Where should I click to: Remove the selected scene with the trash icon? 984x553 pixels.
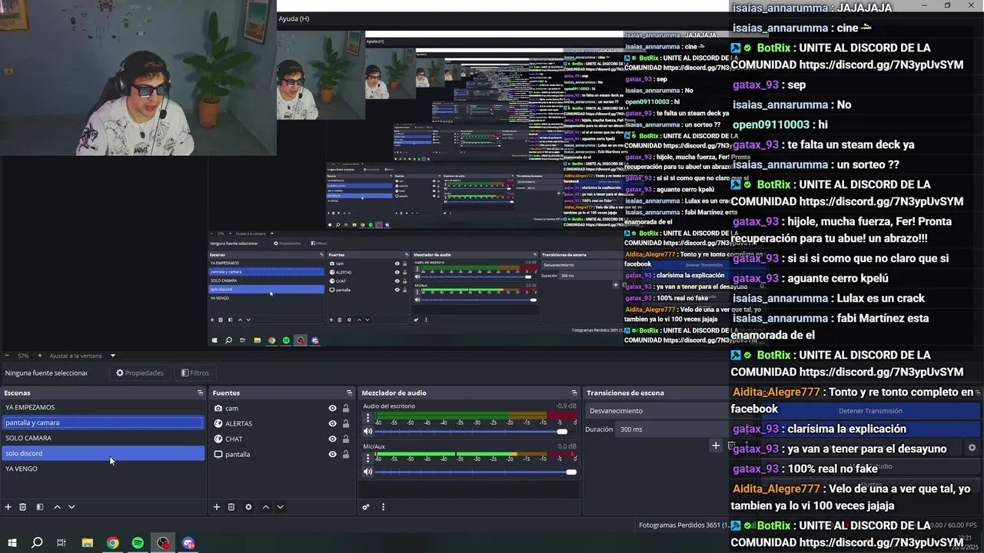[23, 507]
